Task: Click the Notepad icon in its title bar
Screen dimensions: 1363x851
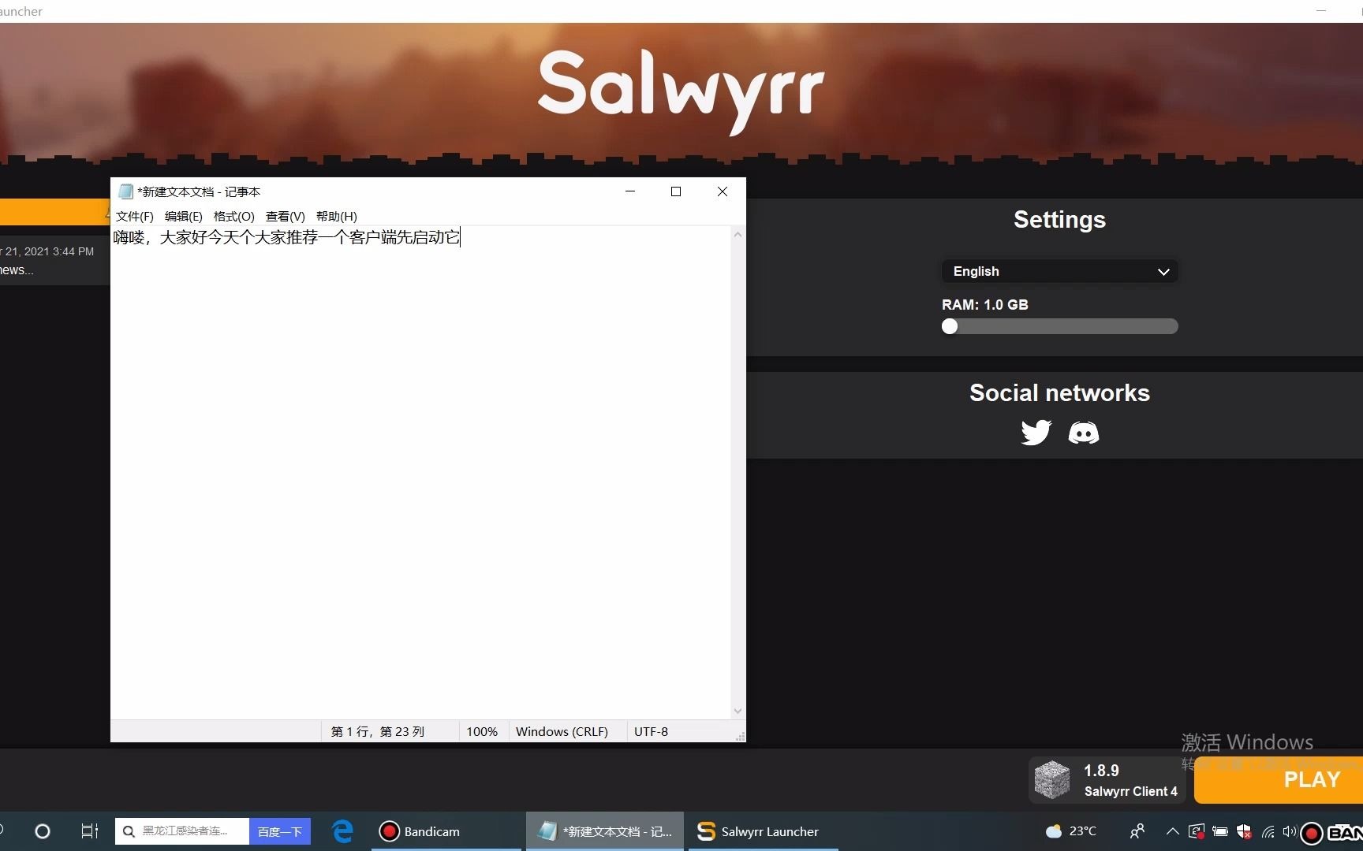Action: [125, 191]
